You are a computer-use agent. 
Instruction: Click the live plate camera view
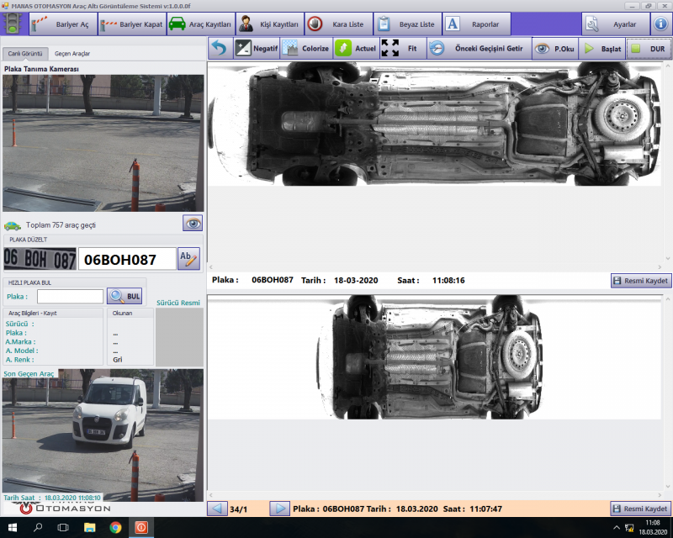(103, 143)
